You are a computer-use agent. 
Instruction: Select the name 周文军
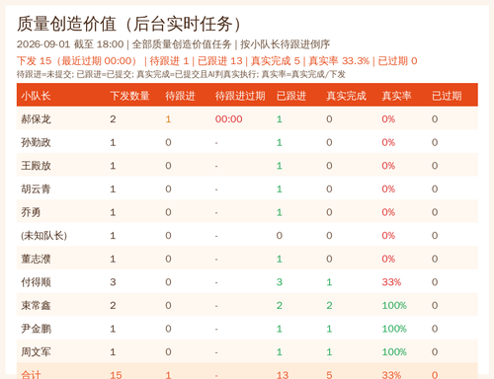36,352
